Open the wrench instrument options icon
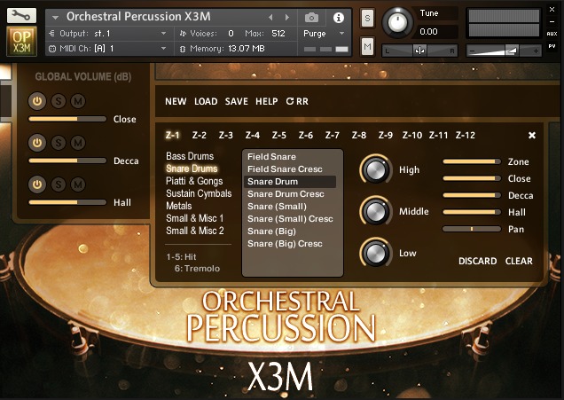This screenshot has width=564, height=400. coord(21,15)
